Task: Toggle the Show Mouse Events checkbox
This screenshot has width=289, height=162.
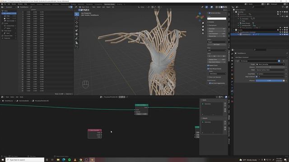Action: point(208,69)
